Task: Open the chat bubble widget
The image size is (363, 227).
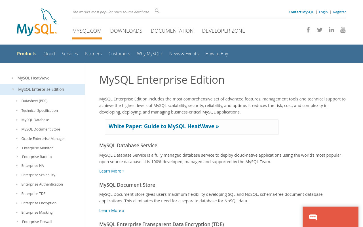Action: coord(313,217)
